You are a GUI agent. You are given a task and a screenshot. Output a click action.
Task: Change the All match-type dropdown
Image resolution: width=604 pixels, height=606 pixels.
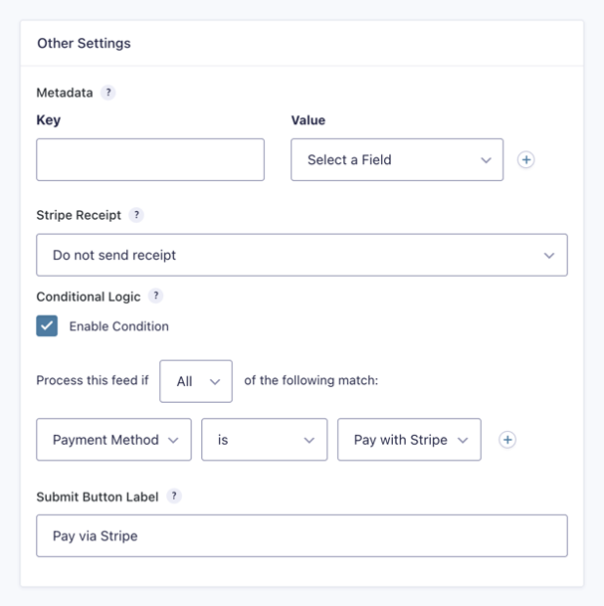(x=195, y=381)
